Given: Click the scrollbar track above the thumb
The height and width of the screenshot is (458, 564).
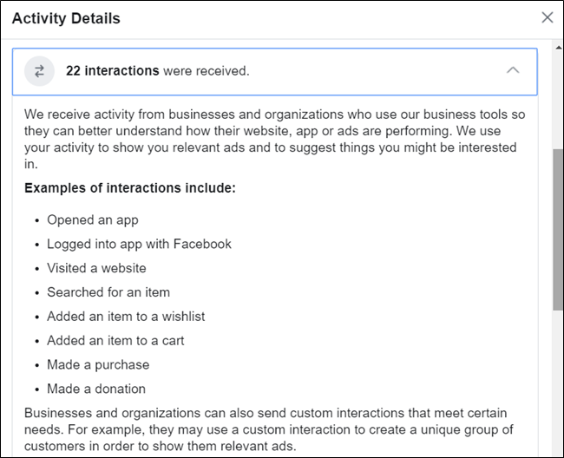Looking at the screenshot, I should [x=557, y=95].
